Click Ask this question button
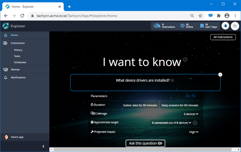Viewport: 241px width, 152px height. pos(146,143)
